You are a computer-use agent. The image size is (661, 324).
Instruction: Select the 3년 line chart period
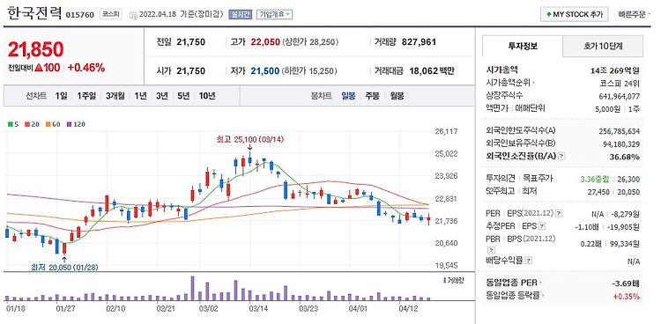pyautogui.click(x=162, y=96)
